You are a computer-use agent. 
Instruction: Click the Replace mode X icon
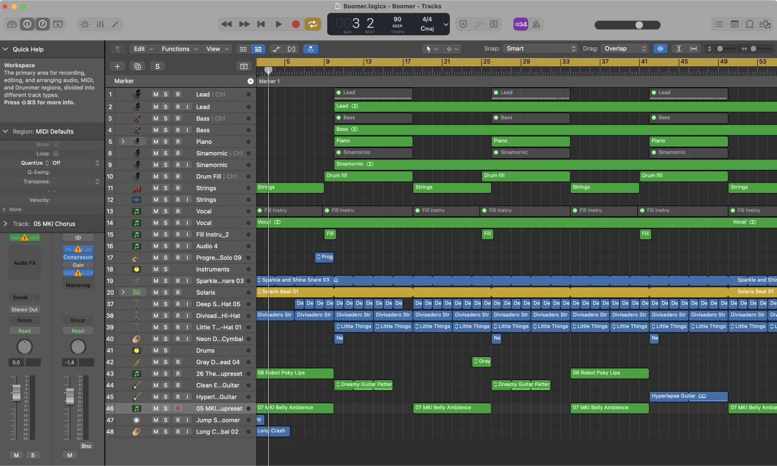464,24
